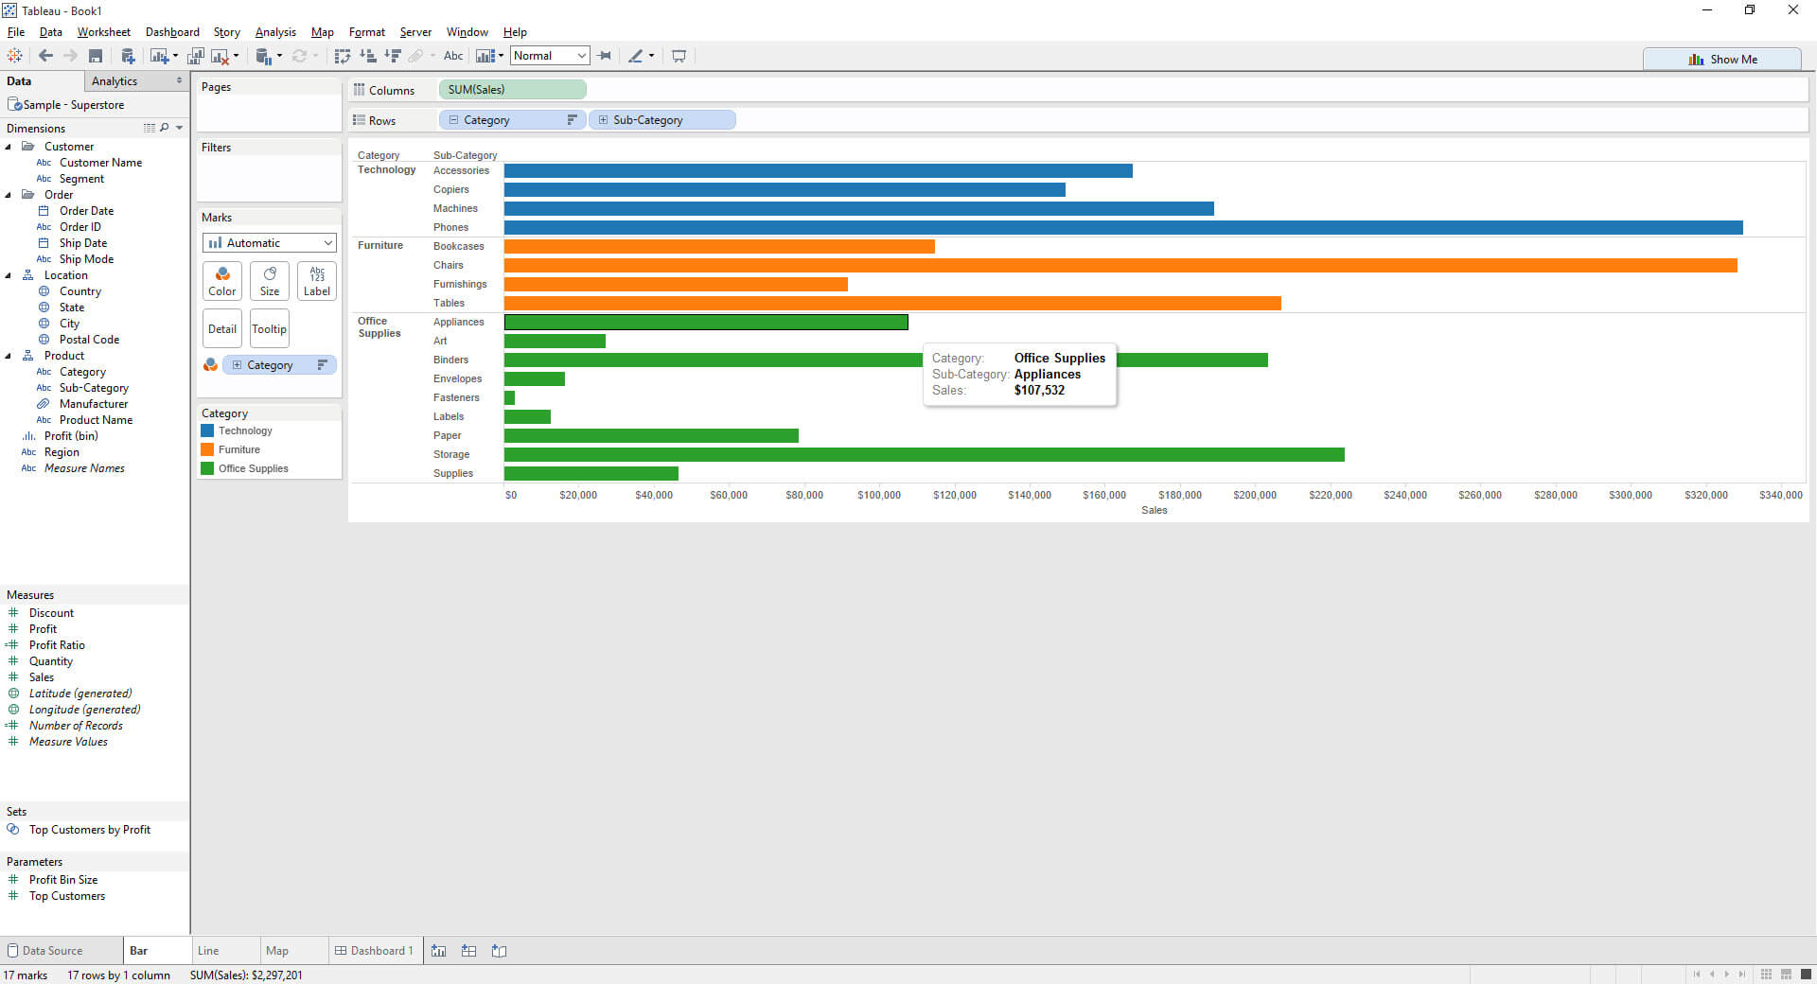1817x984 pixels.
Task: Click the Detail mark card button
Action: [222, 329]
